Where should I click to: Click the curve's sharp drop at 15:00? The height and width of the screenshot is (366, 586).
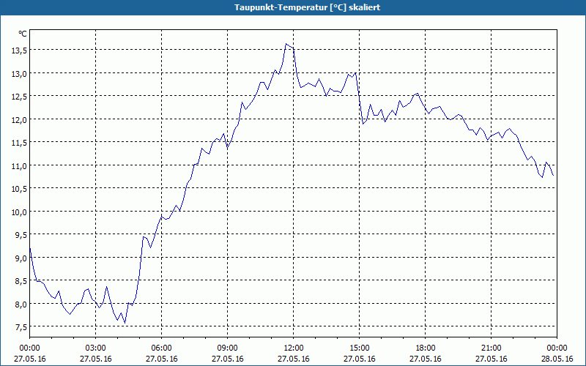click(x=360, y=99)
